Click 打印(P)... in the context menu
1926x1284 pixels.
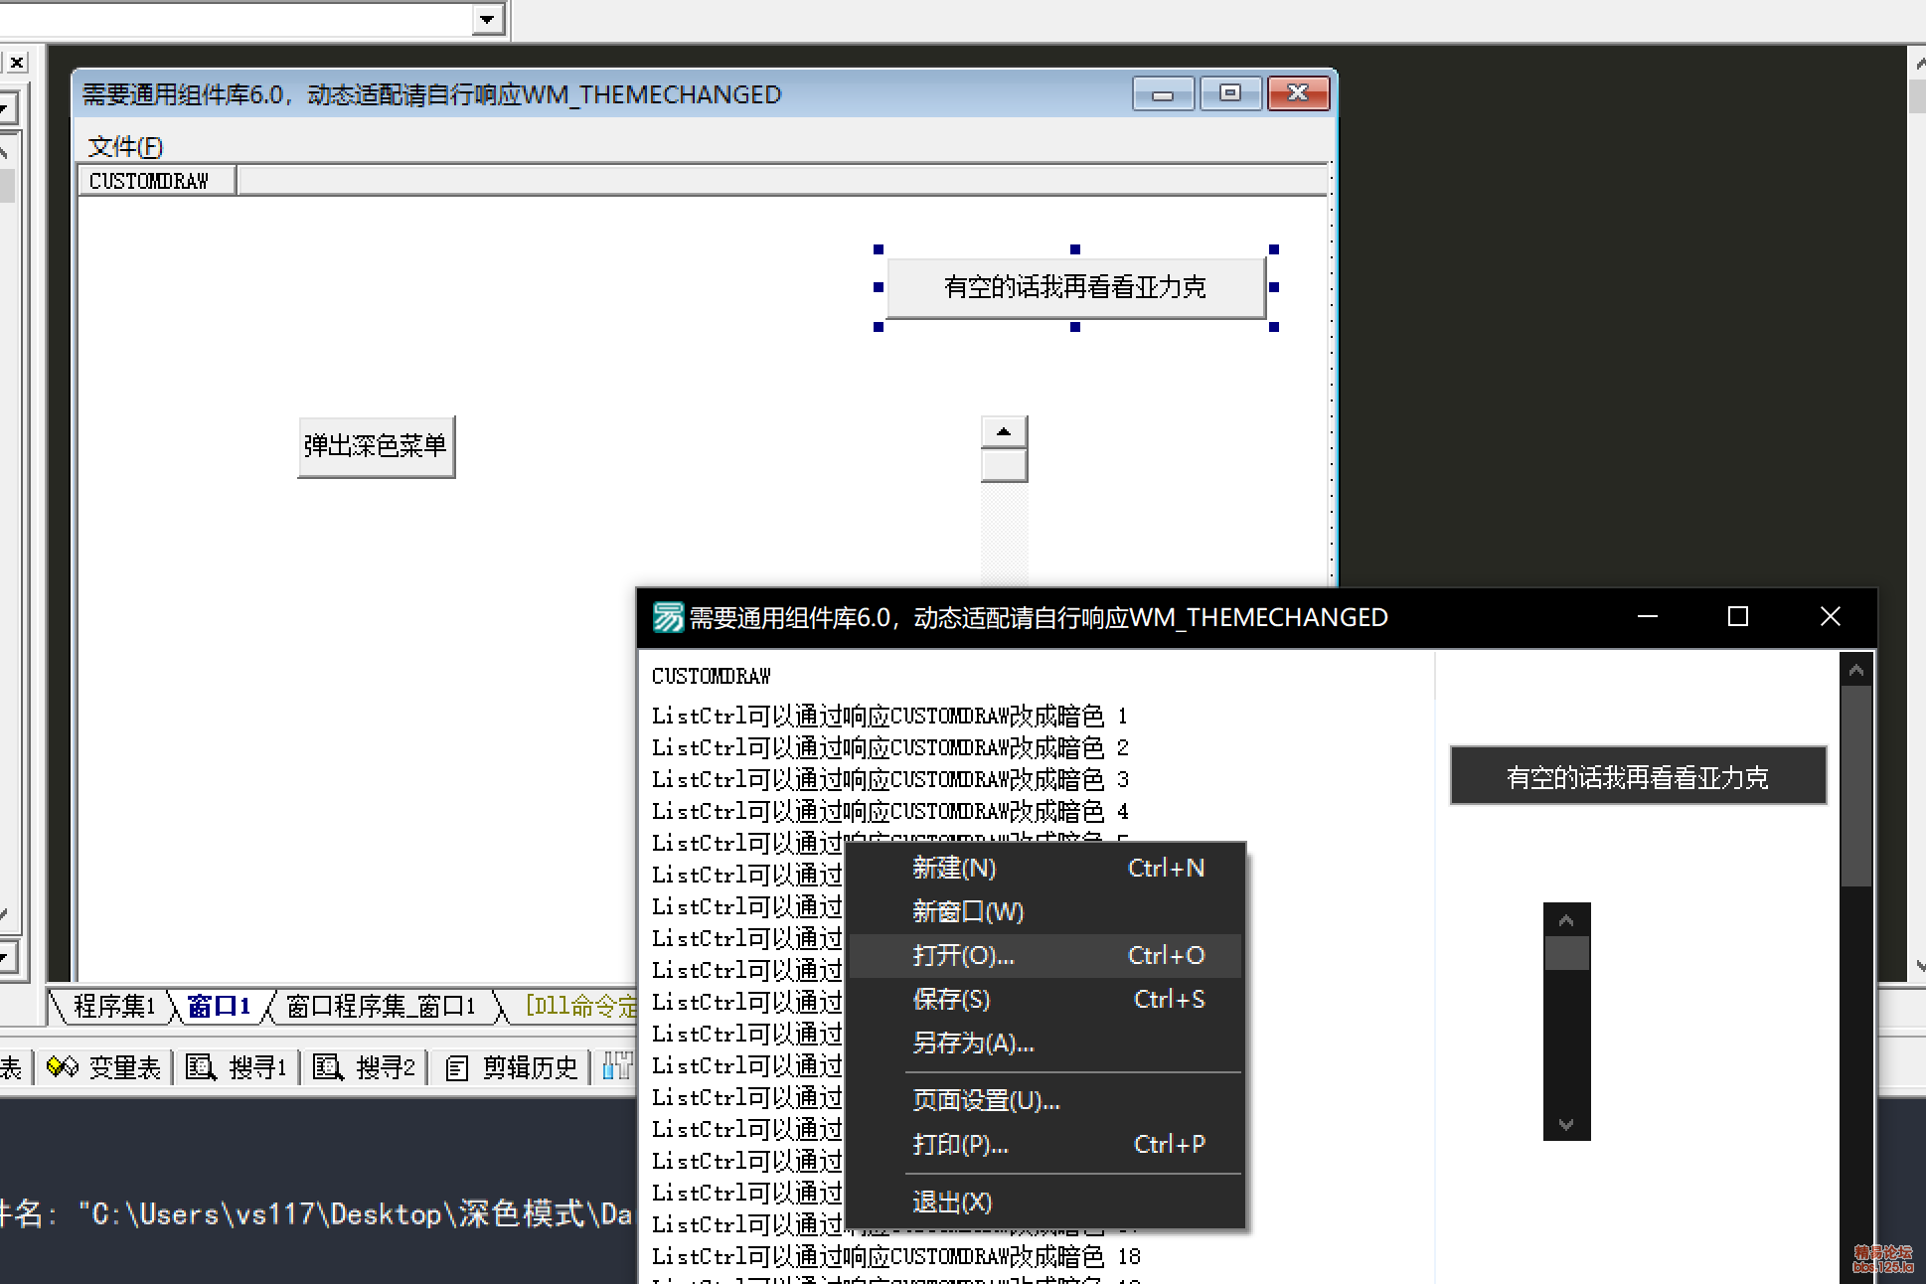click(1046, 1144)
